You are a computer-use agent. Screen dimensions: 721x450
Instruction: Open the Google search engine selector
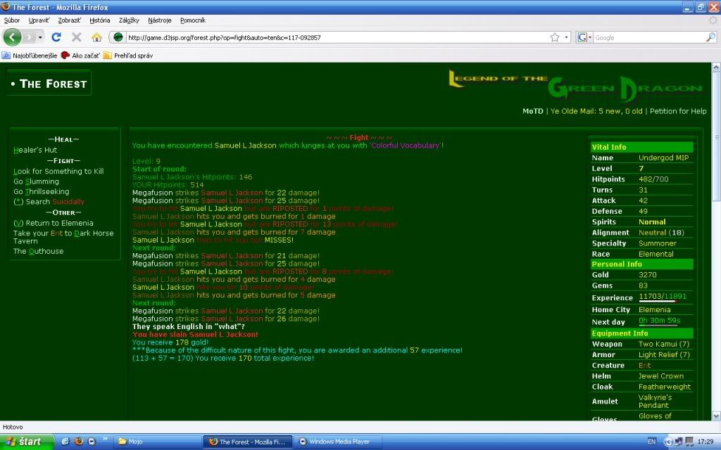[584, 37]
